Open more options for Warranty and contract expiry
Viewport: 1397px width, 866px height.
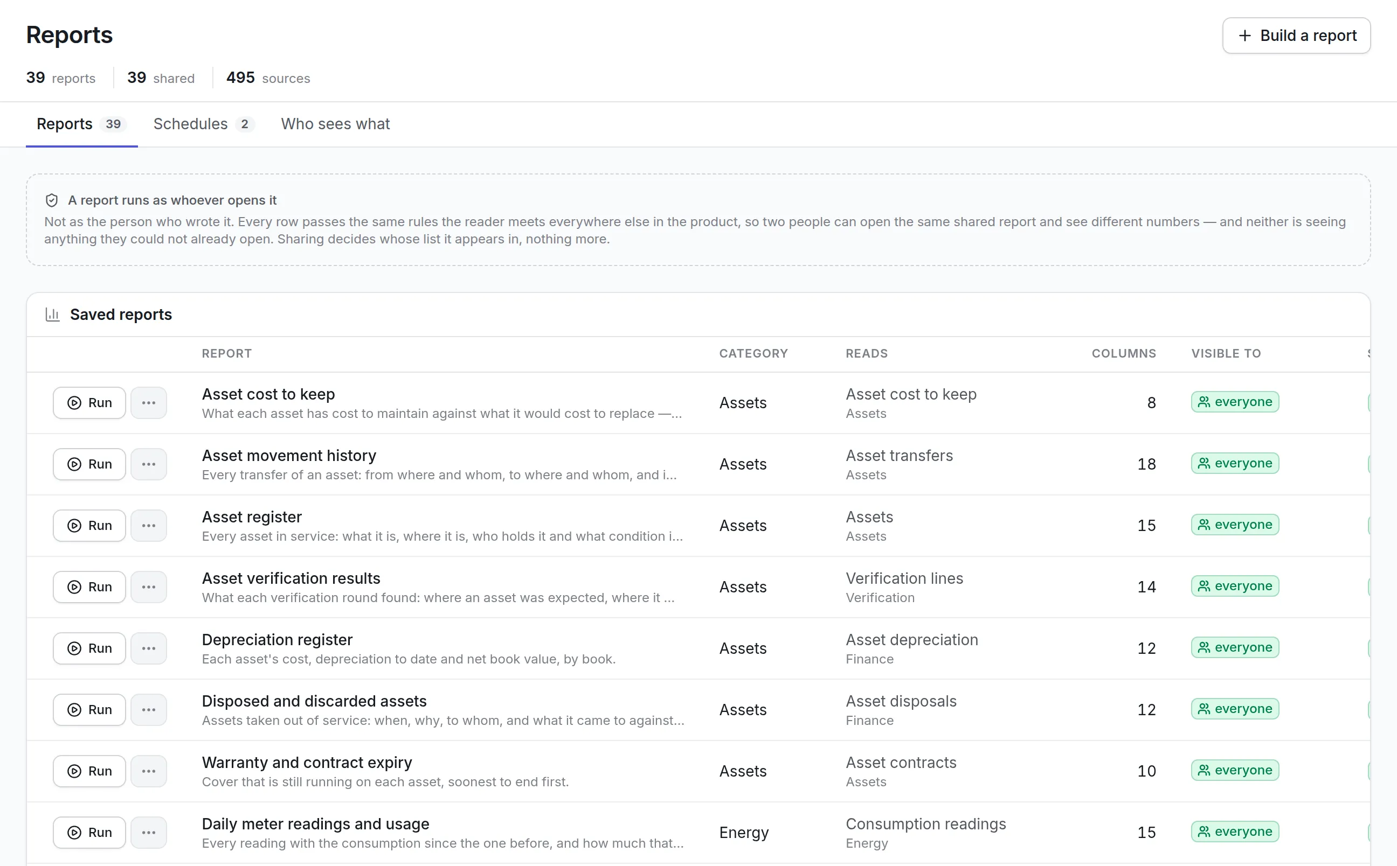coord(148,770)
